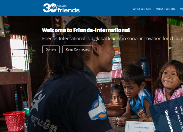Click the orange and blue badge on the sleeve

(x=98, y=108)
